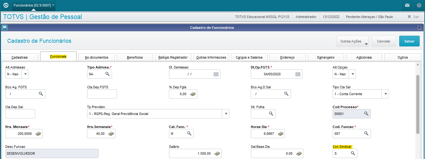The image size is (425, 159).
Task: Expand the Tipo Cta Sal dropdown
Action: 385,94
